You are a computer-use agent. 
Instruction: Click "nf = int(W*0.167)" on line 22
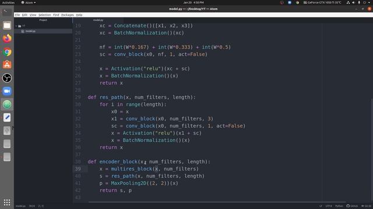(x=124, y=47)
